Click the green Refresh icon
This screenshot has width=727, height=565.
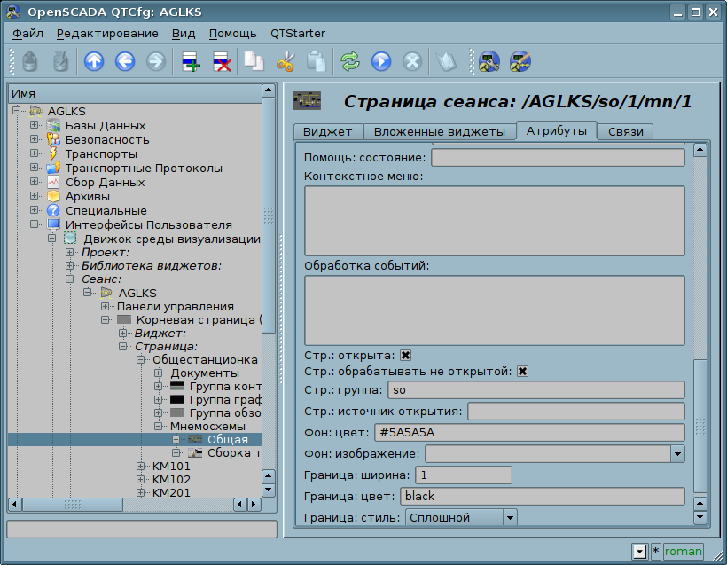click(x=350, y=61)
